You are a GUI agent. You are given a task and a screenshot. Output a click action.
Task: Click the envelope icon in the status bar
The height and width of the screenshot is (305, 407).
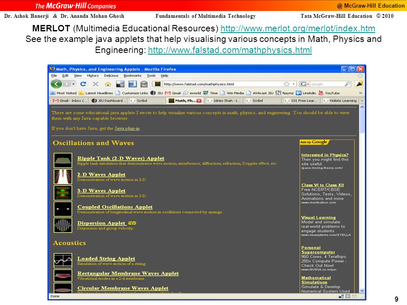354,296
